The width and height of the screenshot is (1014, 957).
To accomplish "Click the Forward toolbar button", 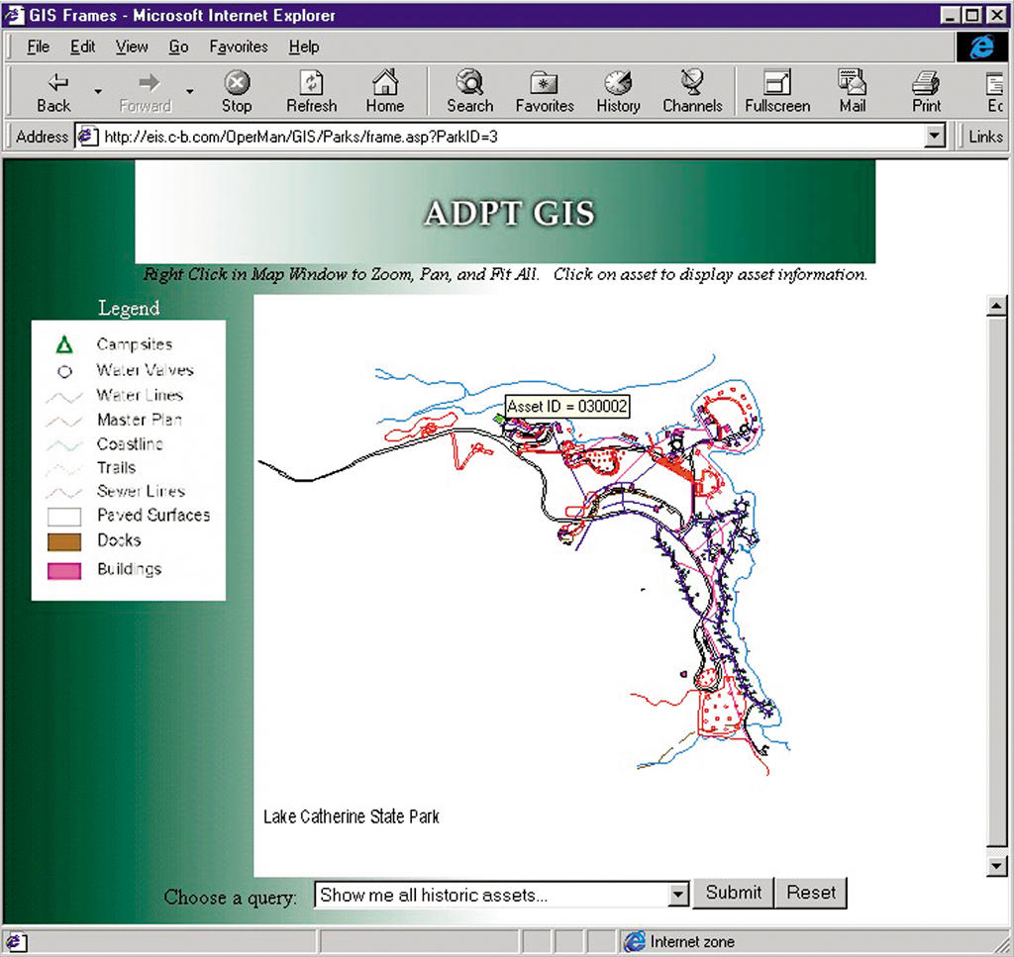I will [x=147, y=92].
